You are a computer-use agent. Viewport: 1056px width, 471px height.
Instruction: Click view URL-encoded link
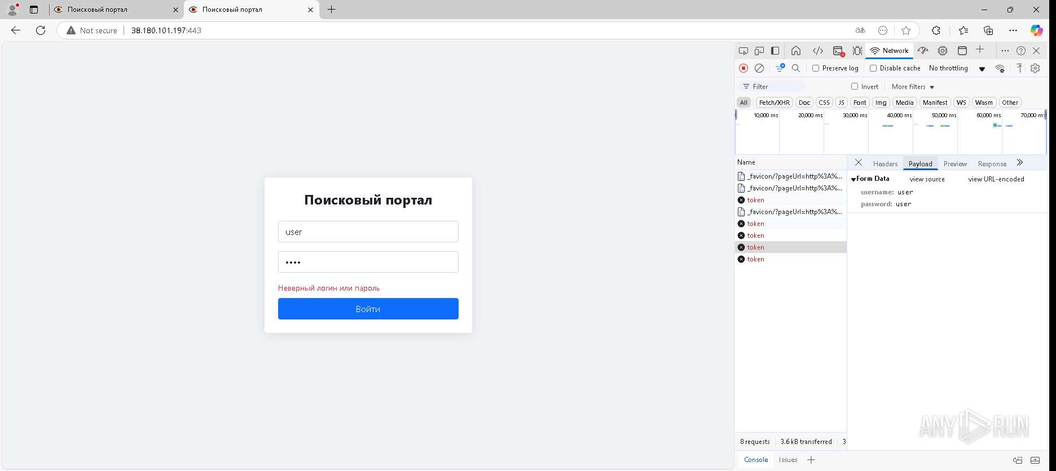pos(996,179)
